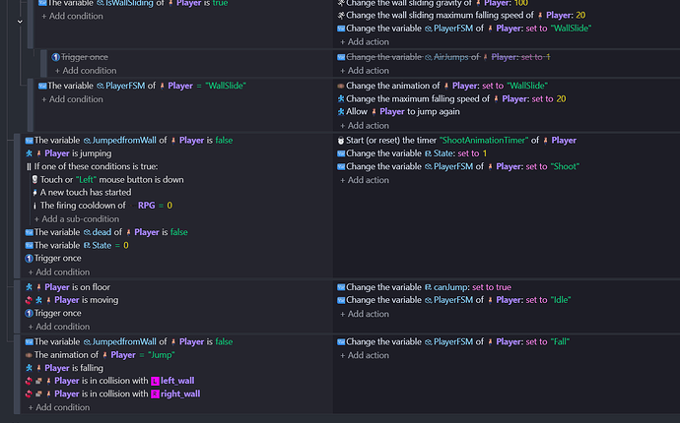Click the animation icon before "Change the animation of Player"
The image size is (680, 423).
point(341,86)
